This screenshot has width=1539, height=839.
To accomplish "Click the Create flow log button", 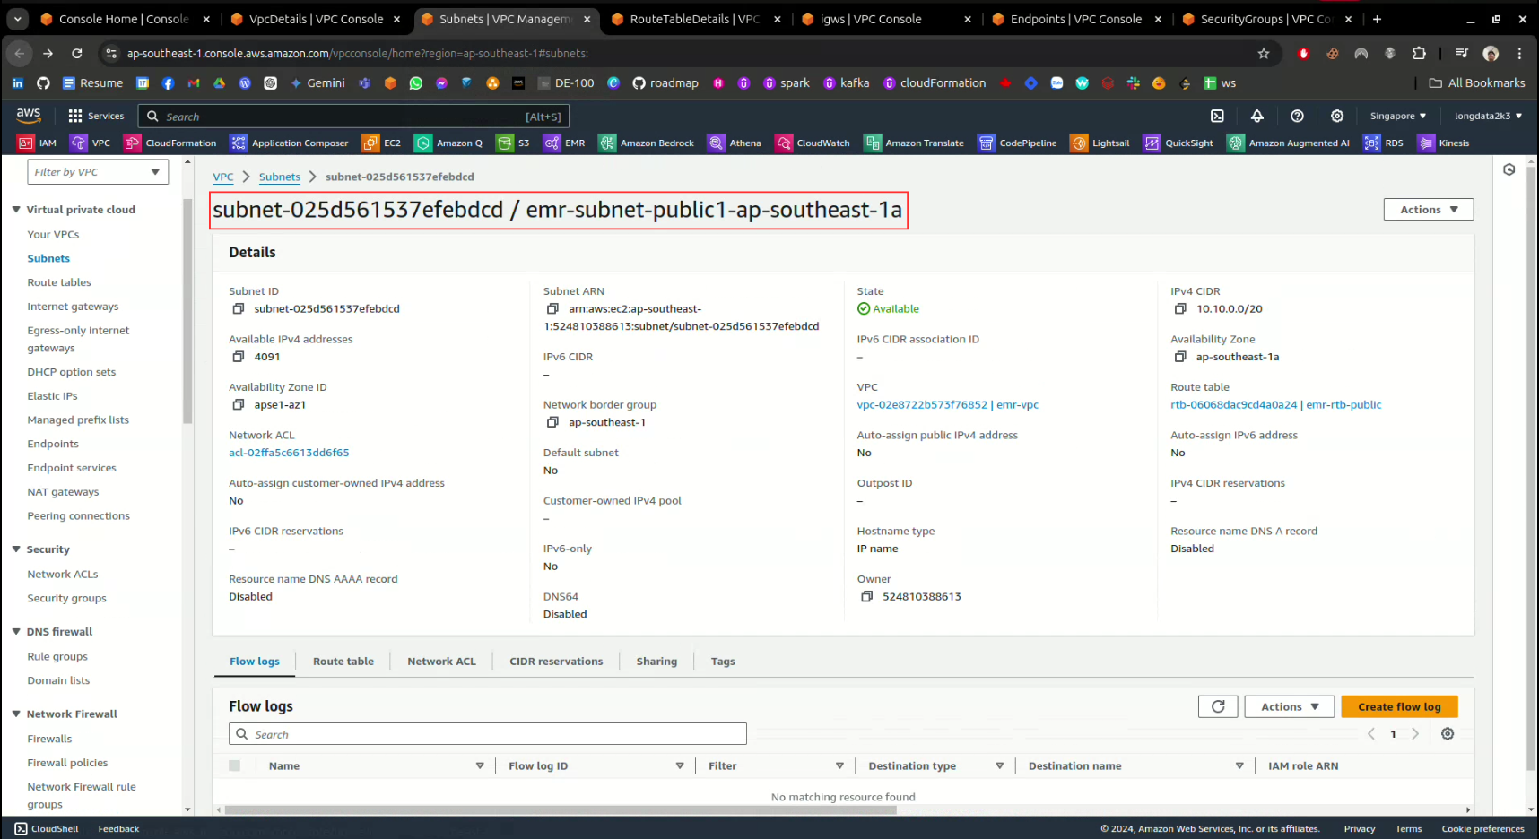I will click(x=1398, y=706).
